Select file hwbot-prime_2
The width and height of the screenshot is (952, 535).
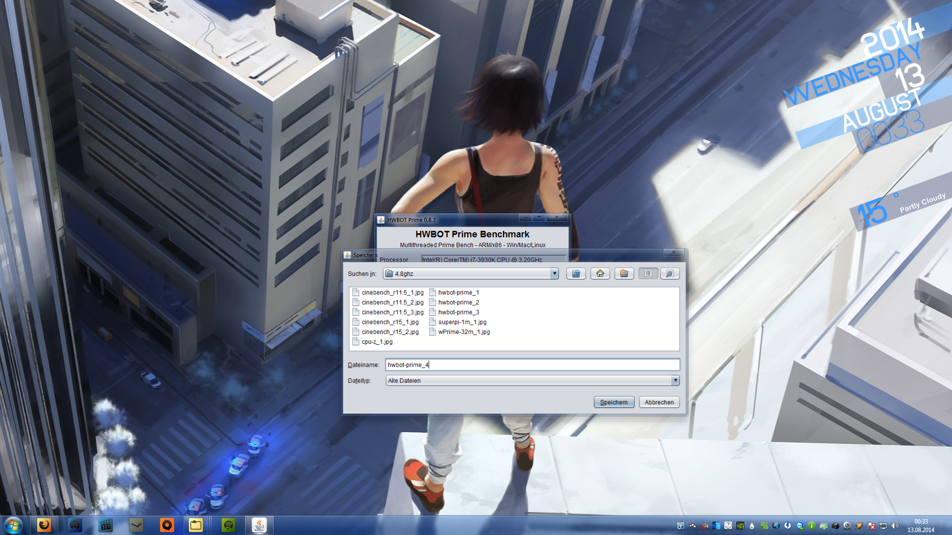[x=454, y=302]
